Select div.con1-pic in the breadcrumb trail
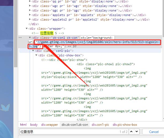This screenshot has width=164, height=138. [x=100, y=125]
